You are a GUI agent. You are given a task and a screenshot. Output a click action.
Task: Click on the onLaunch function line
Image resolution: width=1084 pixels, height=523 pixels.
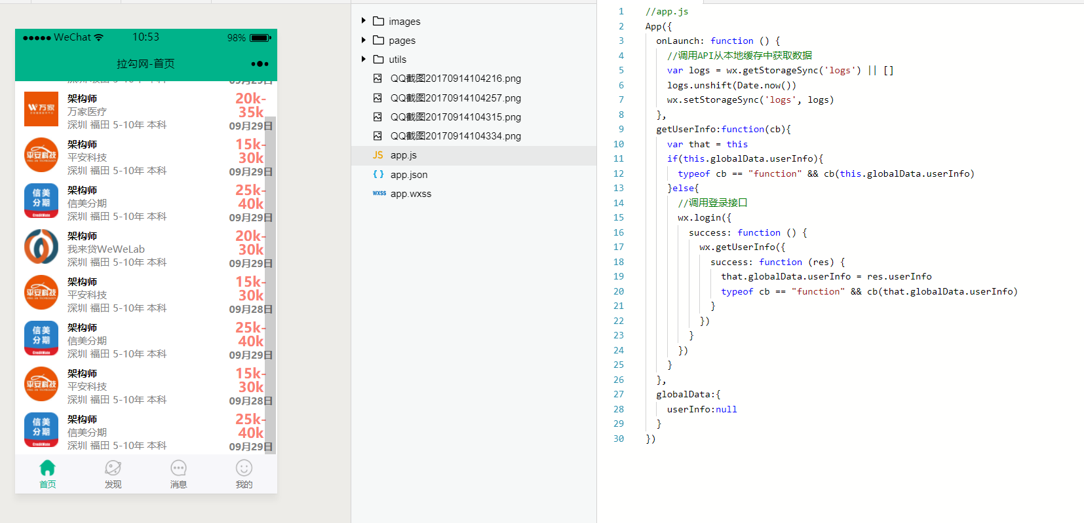click(718, 41)
